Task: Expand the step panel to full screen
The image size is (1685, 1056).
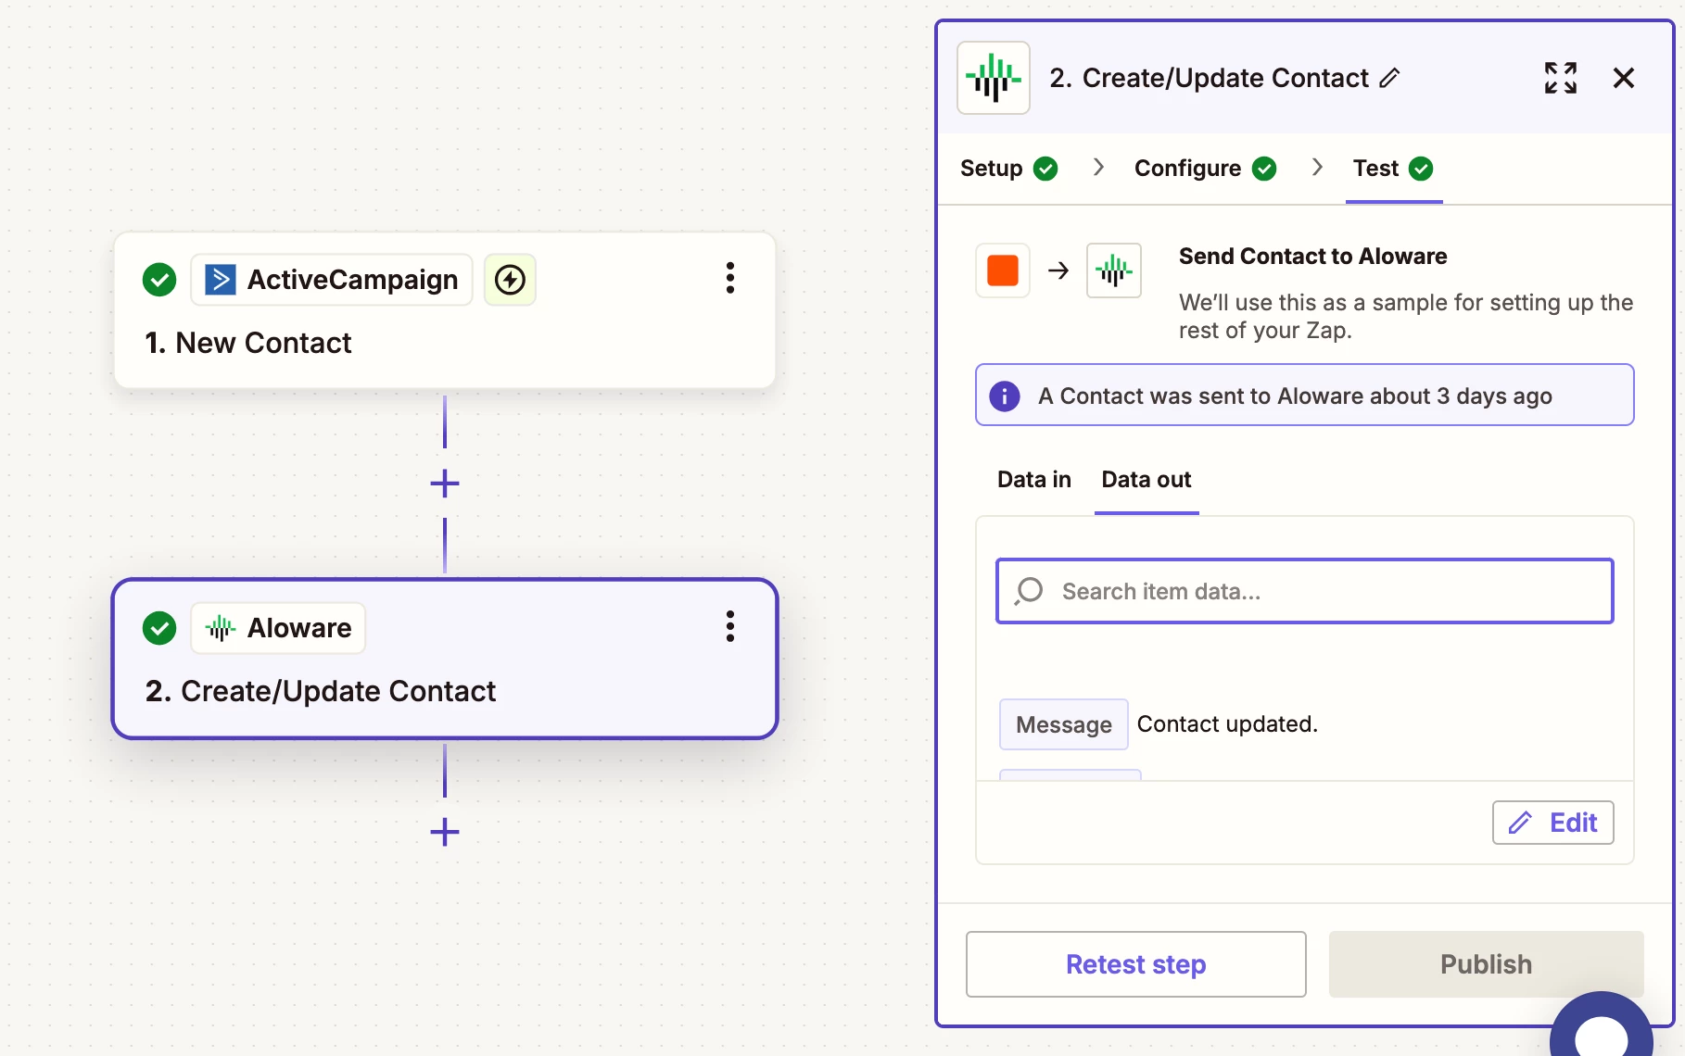Action: click(x=1561, y=78)
